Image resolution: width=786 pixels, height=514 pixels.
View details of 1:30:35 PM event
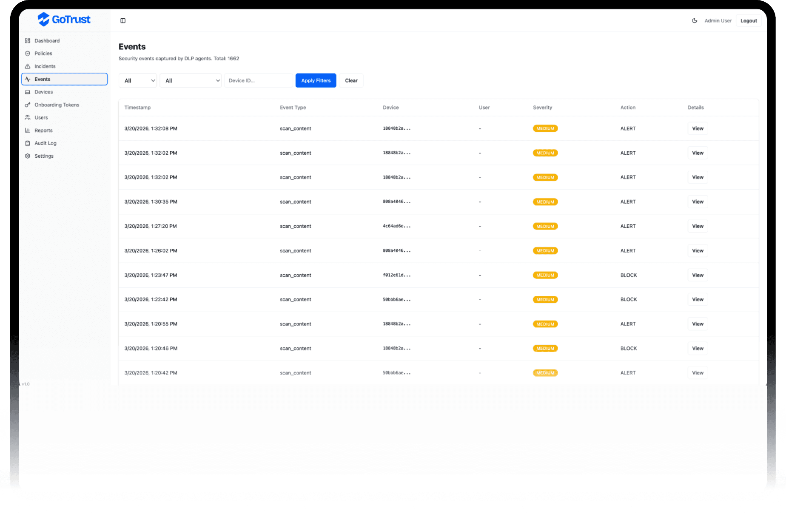pyautogui.click(x=698, y=202)
